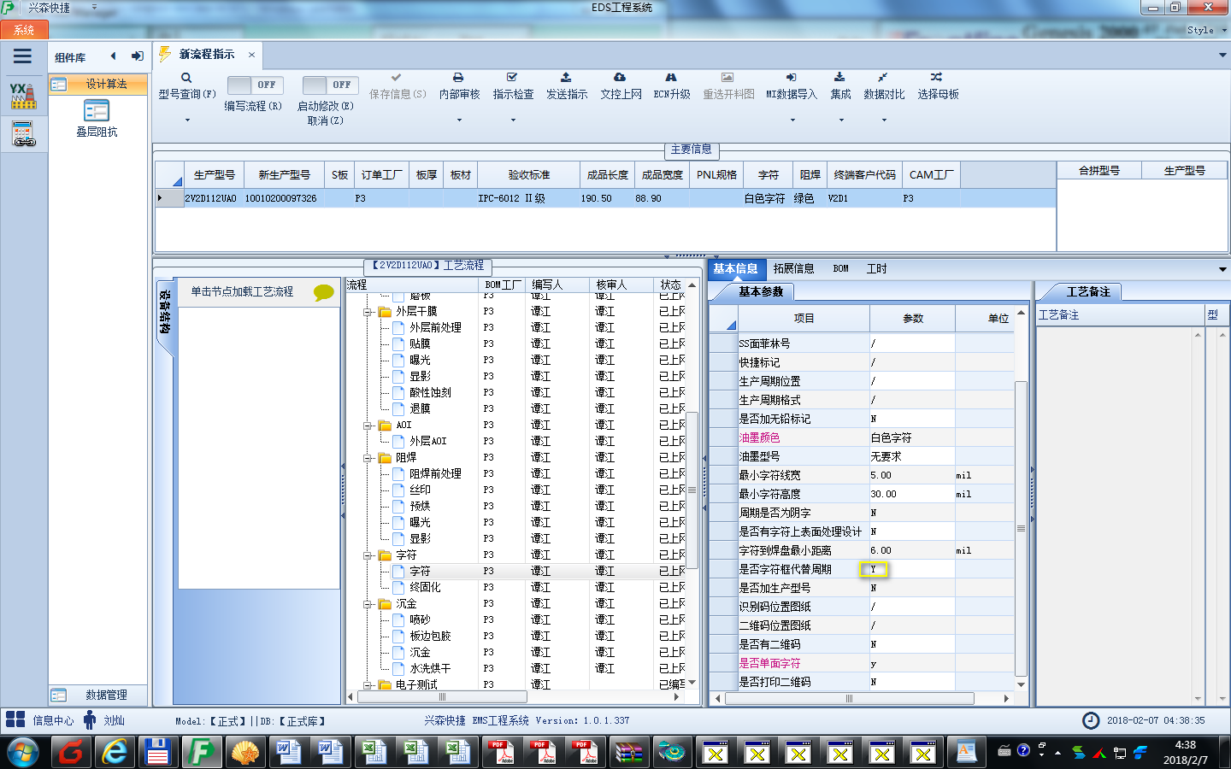Click the clock icon in status bar
The height and width of the screenshot is (769, 1231).
click(x=1091, y=720)
